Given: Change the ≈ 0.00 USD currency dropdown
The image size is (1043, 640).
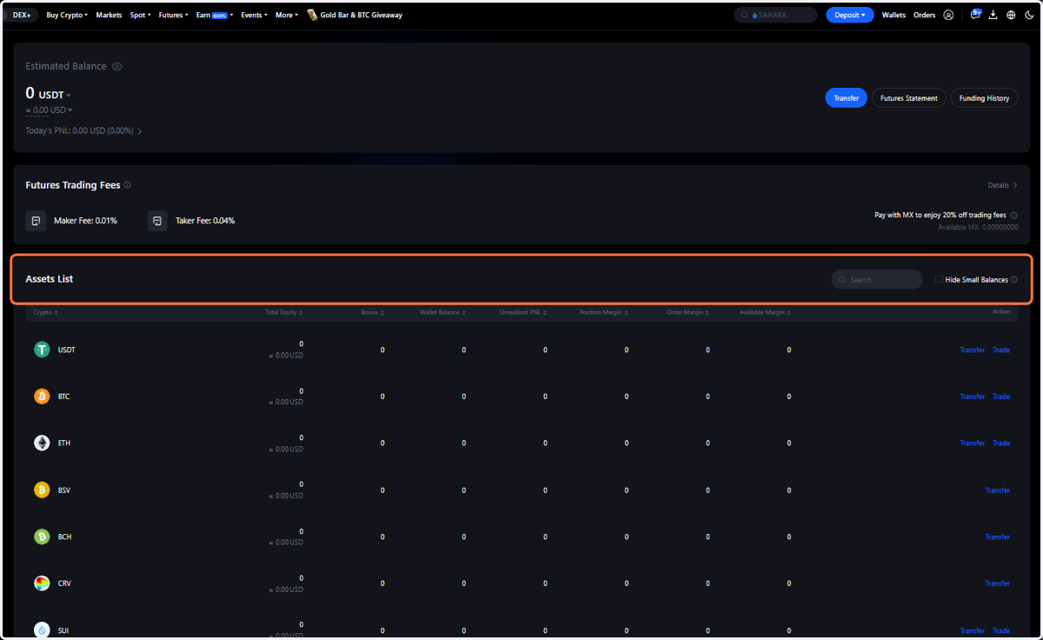Looking at the screenshot, I should pos(50,110).
